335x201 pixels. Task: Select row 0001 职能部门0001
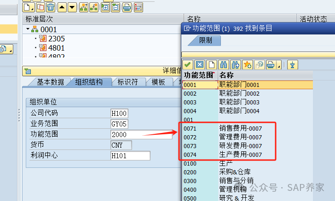248,85
